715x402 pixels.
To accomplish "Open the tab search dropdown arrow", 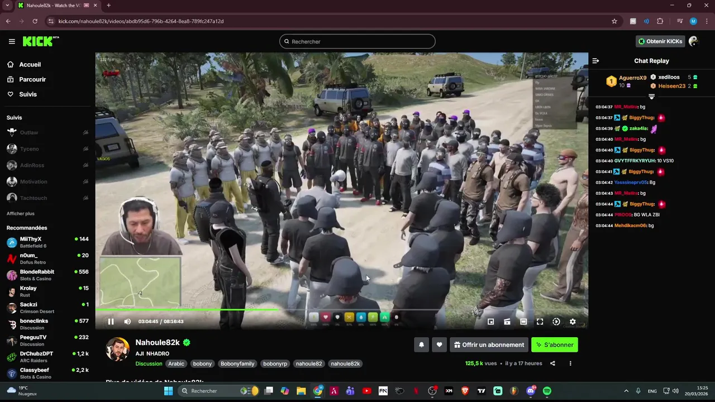I will click(x=7, y=6).
